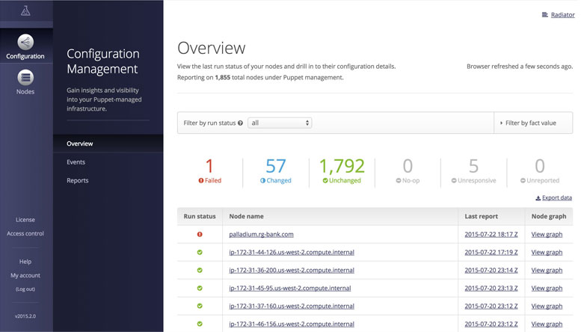Click the Export data link

click(x=557, y=197)
